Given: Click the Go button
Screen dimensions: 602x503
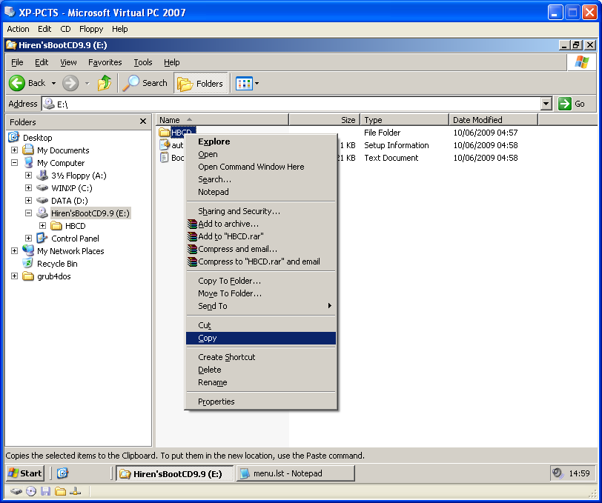Looking at the screenshot, I should [x=572, y=104].
